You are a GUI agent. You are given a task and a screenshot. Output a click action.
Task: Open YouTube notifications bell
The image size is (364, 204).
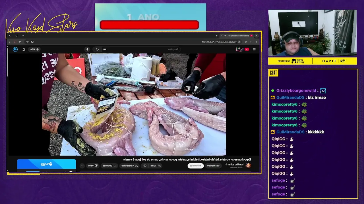click(x=24, y=49)
